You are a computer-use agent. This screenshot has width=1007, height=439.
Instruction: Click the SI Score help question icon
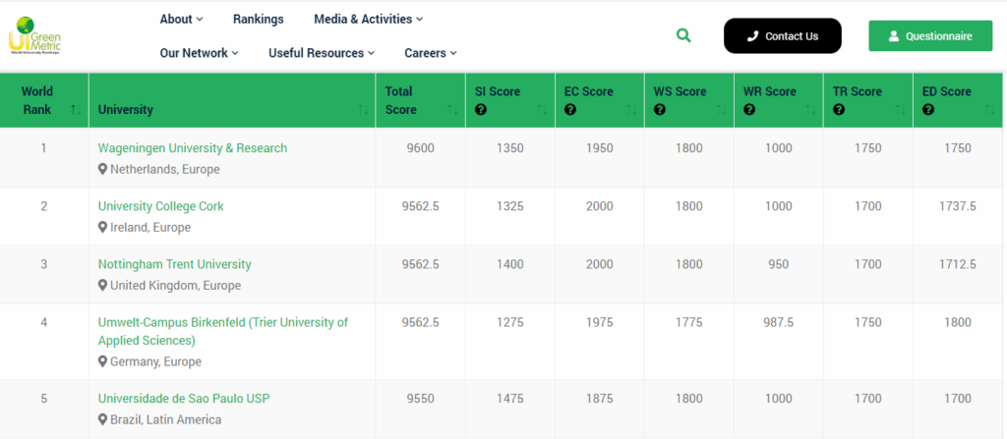(x=481, y=110)
